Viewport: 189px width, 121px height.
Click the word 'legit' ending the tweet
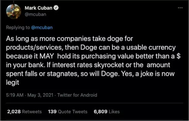coord(13,83)
